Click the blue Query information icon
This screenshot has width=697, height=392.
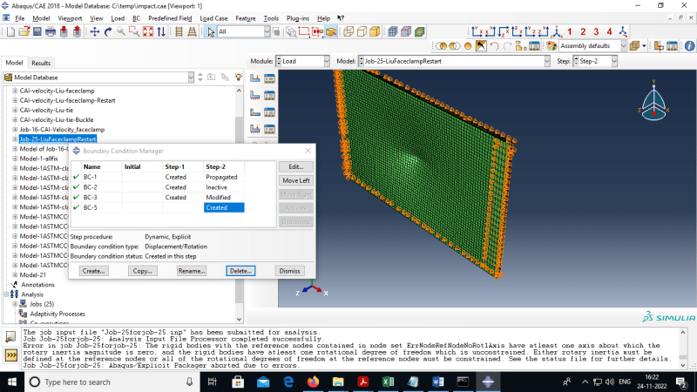[689, 46]
